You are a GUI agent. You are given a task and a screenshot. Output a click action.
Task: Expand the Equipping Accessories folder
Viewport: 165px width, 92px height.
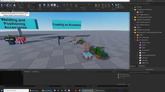(132, 17)
